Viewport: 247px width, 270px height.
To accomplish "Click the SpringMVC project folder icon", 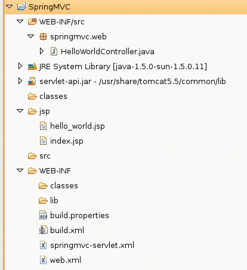I will [21, 7].
